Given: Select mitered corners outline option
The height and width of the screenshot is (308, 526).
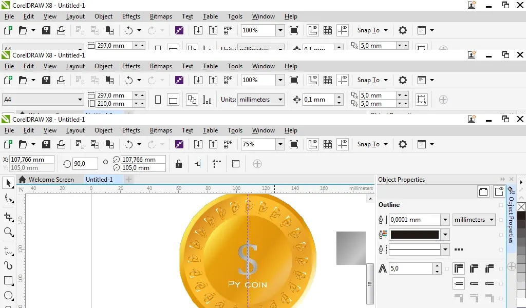Looking at the screenshot, I should 459,268.
